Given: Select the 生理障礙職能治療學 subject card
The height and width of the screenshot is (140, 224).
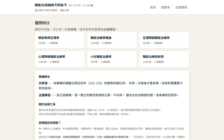Looking at the screenshot, I should 164,40.
